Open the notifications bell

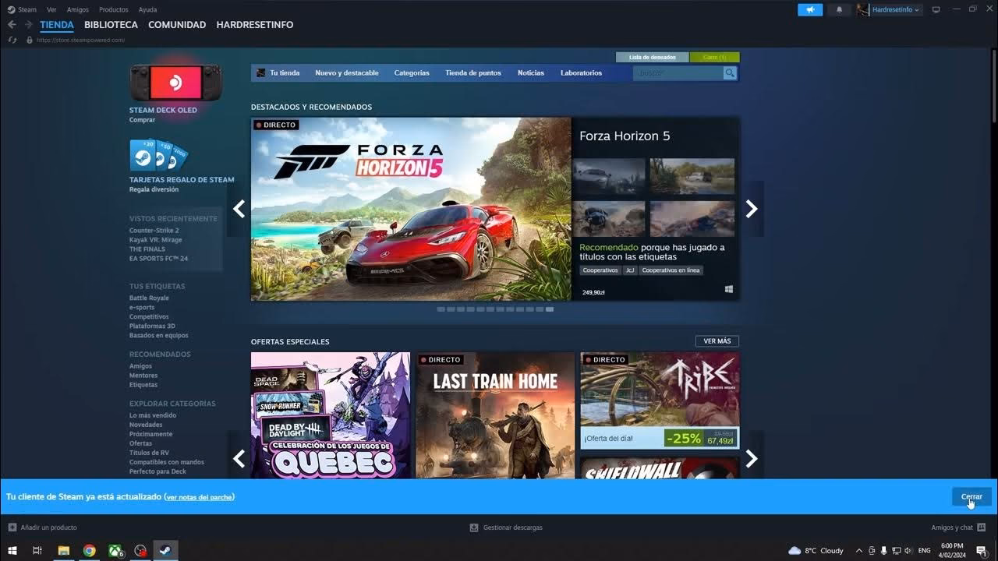[839, 9]
